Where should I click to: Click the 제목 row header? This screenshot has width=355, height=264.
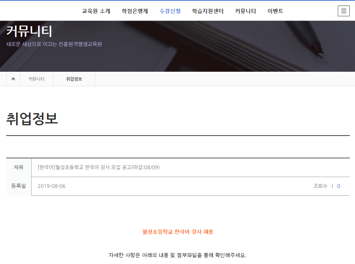point(19,167)
